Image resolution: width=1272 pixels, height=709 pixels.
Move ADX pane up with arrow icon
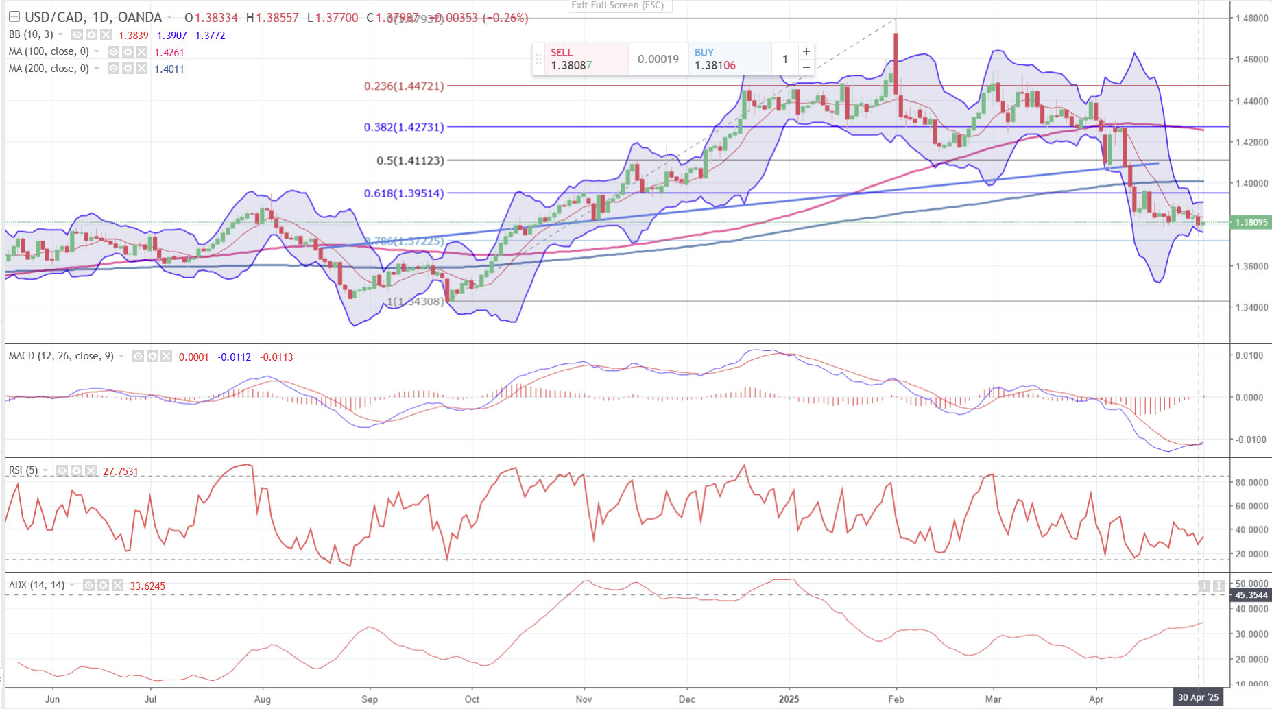click(1204, 586)
